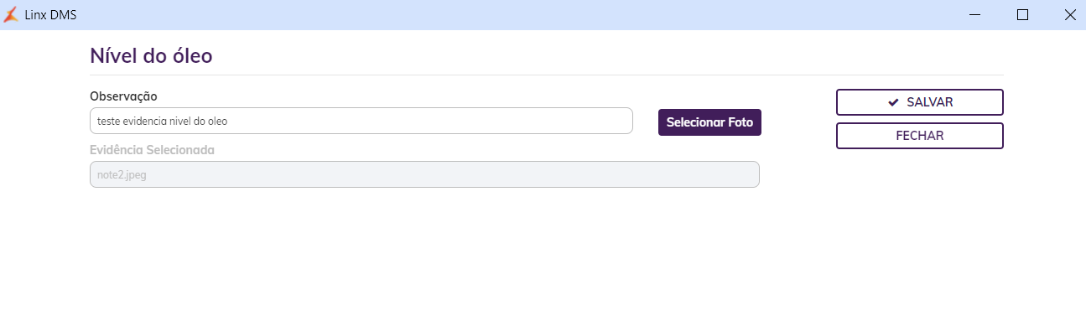Open photo picker with Selecionar Foto

[x=709, y=122]
